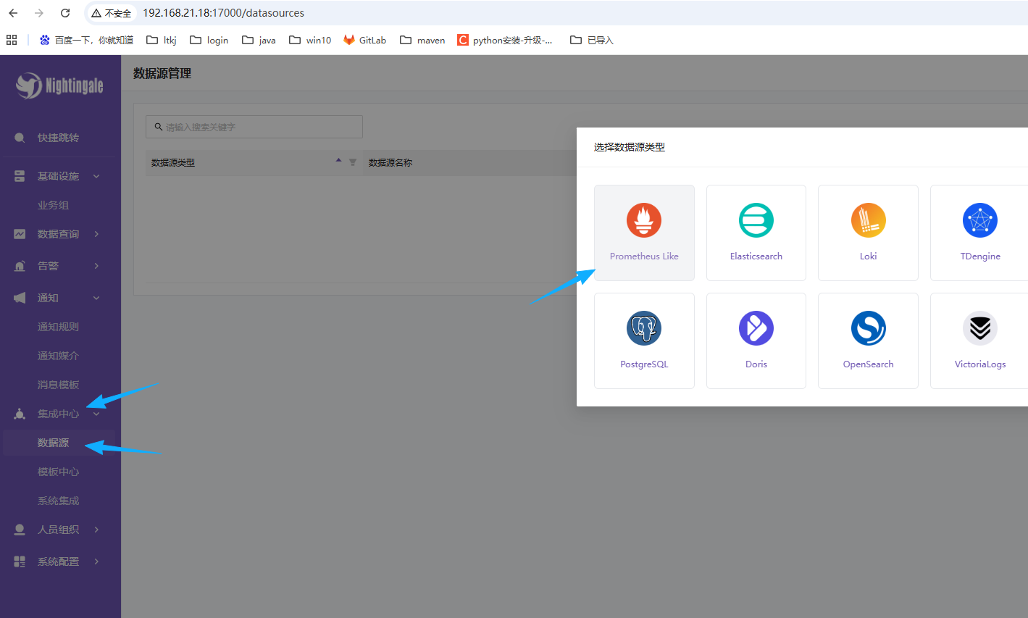
Task: Open the win10 bookmark folder
Action: click(310, 40)
